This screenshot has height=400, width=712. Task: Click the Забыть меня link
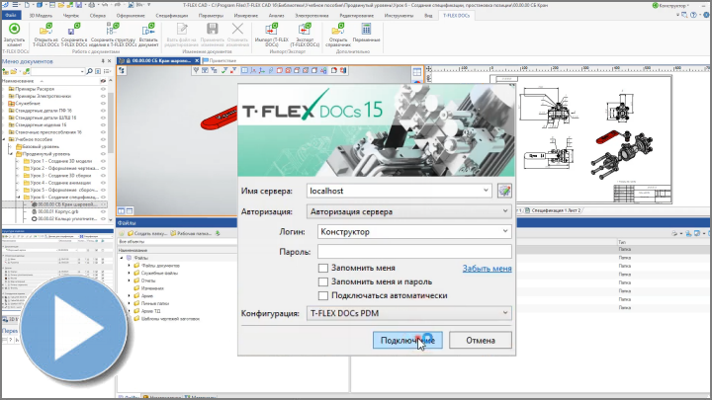point(487,269)
